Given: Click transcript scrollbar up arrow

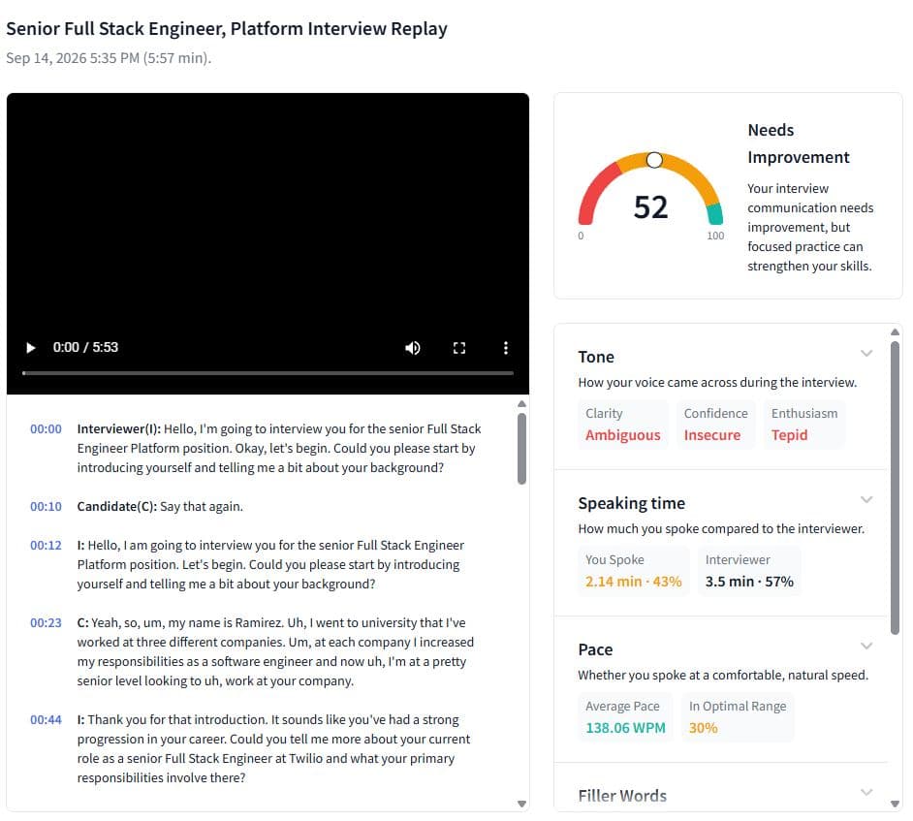Looking at the screenshot, I should (x=521, y=403).
